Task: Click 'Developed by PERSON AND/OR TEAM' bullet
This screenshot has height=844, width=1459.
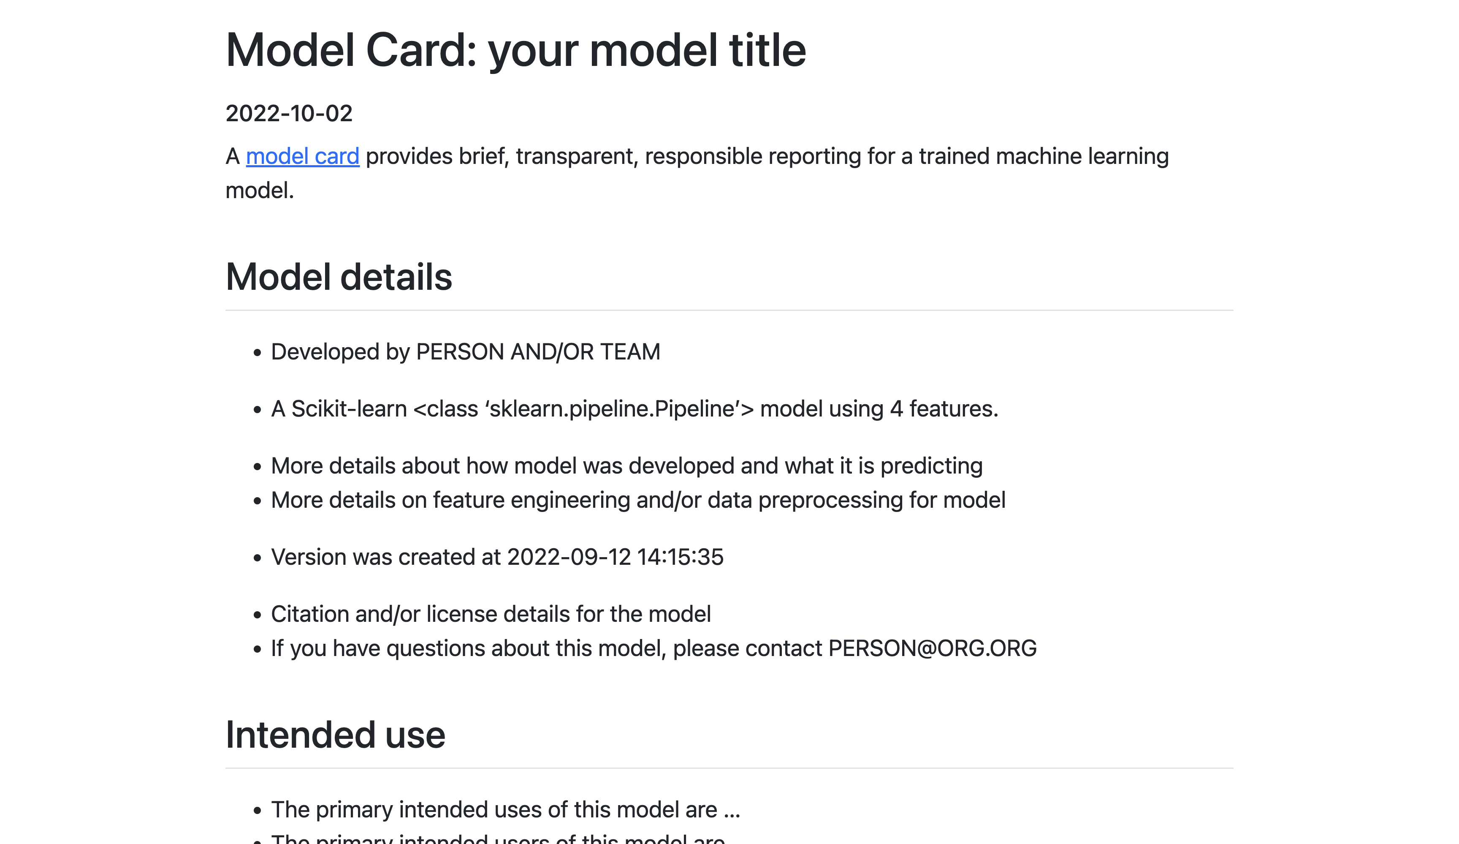Action: click(465, 351)
